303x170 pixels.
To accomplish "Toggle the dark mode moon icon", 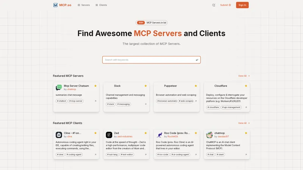I will point(214,5).
